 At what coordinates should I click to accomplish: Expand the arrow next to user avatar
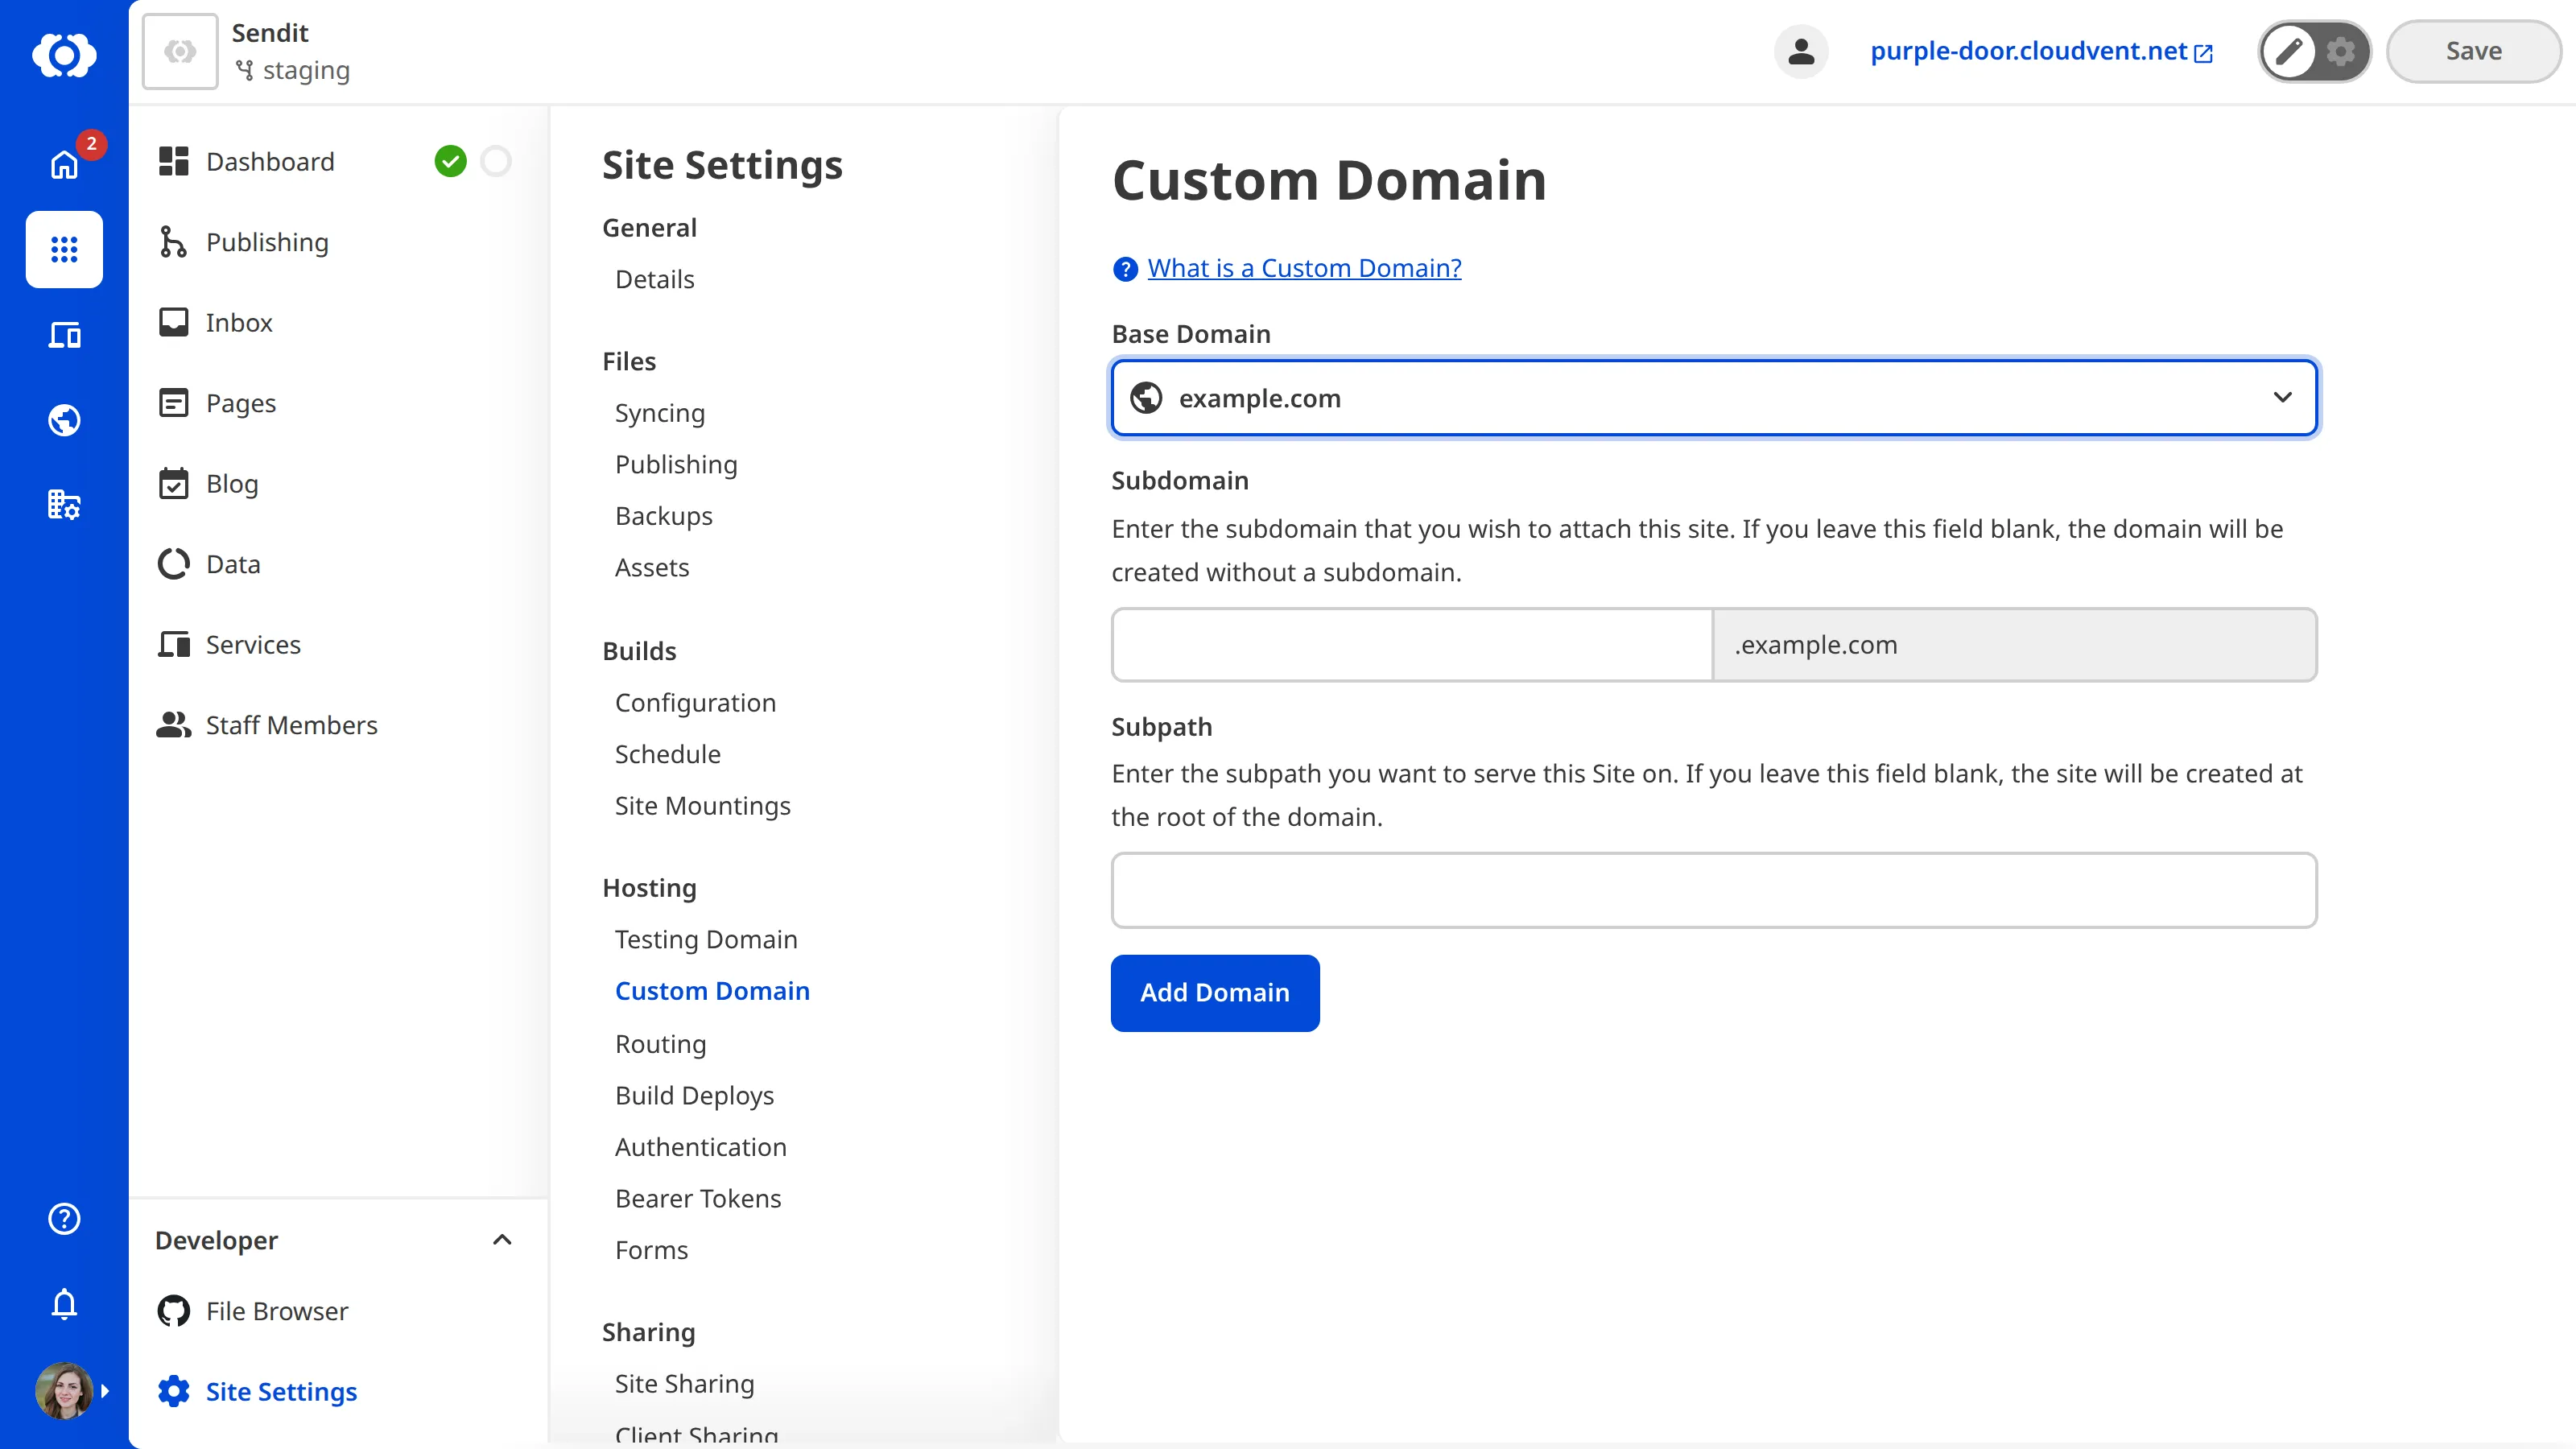105,1390
